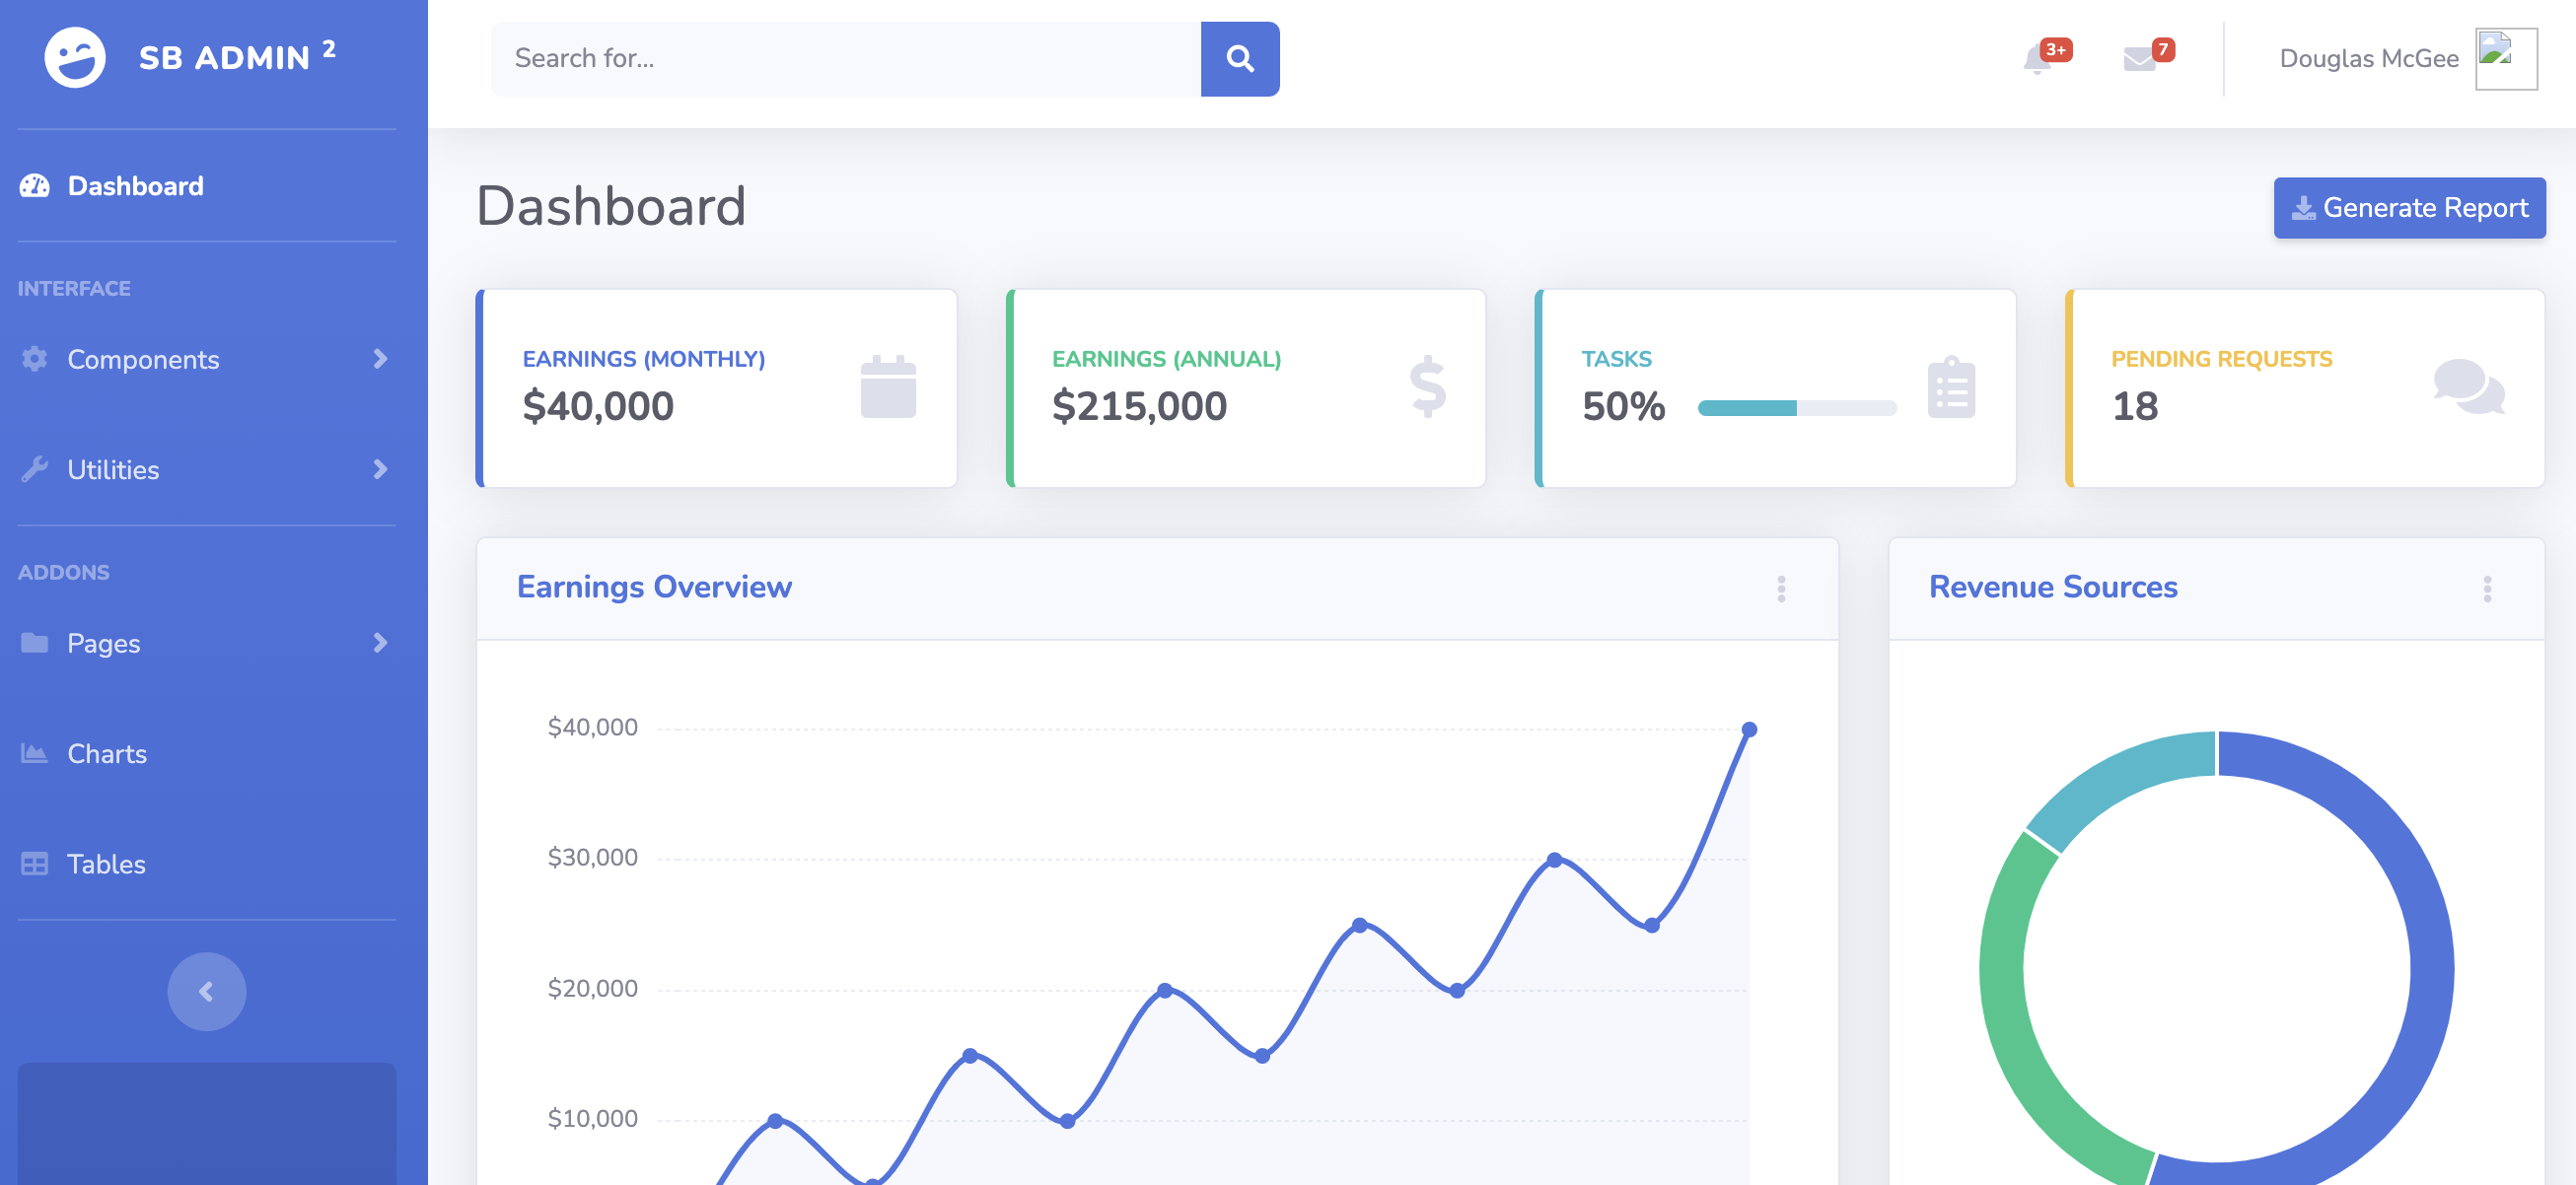Open Earnings Overview three-dot dropdown
2576x1185 pixels.
(x=1780, y=588)
